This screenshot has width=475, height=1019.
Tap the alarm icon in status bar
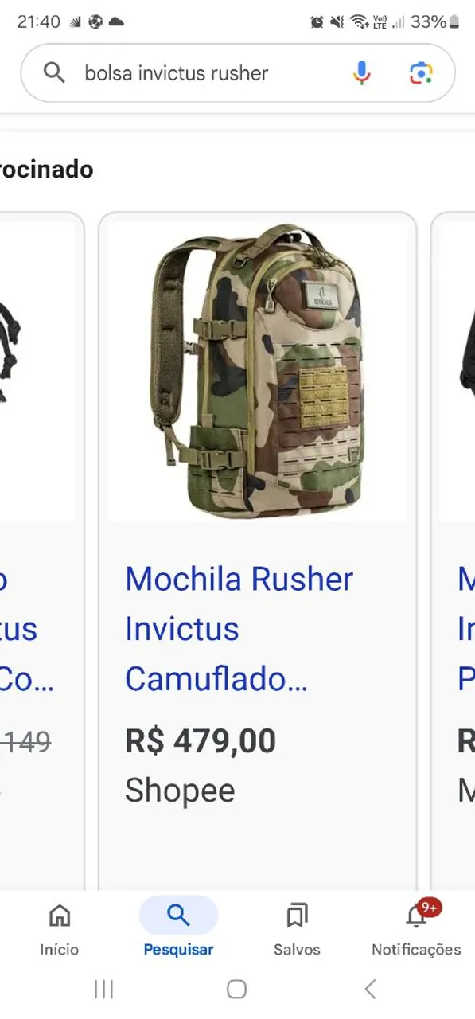(317, 22)
